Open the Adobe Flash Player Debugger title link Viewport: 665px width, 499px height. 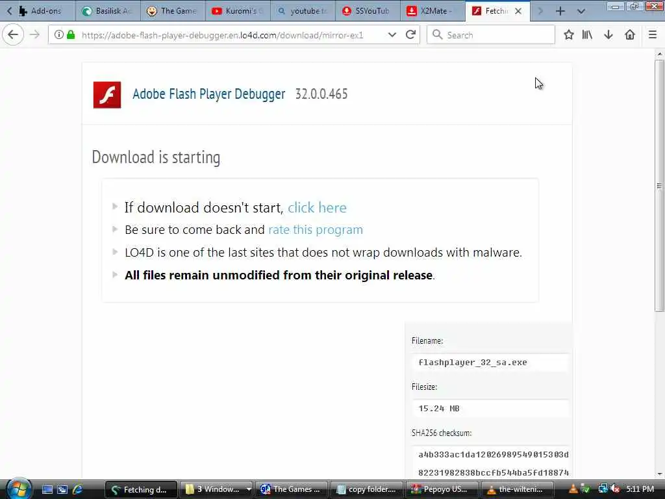pos(208,94)
